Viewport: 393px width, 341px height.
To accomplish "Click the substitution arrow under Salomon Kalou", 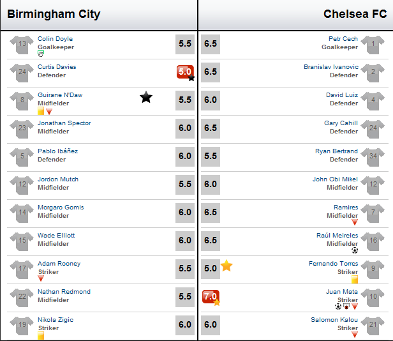I will point(355,335).
